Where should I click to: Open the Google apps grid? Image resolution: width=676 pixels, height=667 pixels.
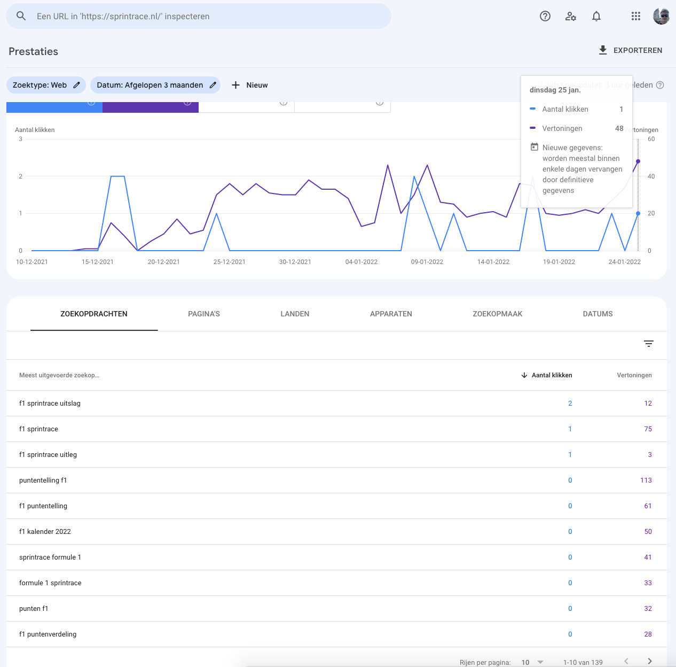click(635, 16)
